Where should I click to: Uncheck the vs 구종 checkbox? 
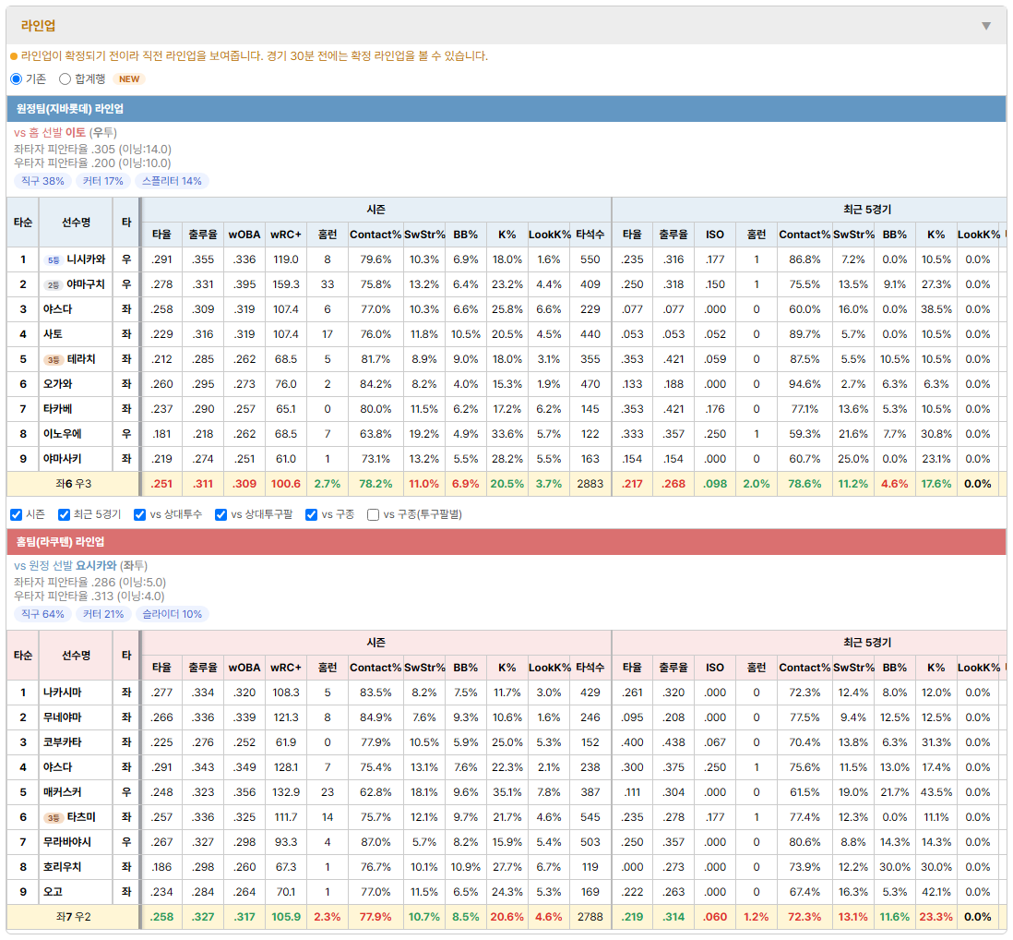click(x=312, y=514)
